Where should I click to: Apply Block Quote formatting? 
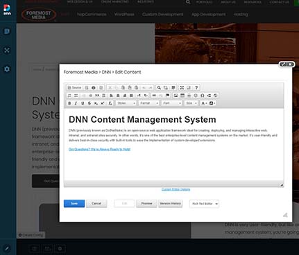[x=97, y=96]
